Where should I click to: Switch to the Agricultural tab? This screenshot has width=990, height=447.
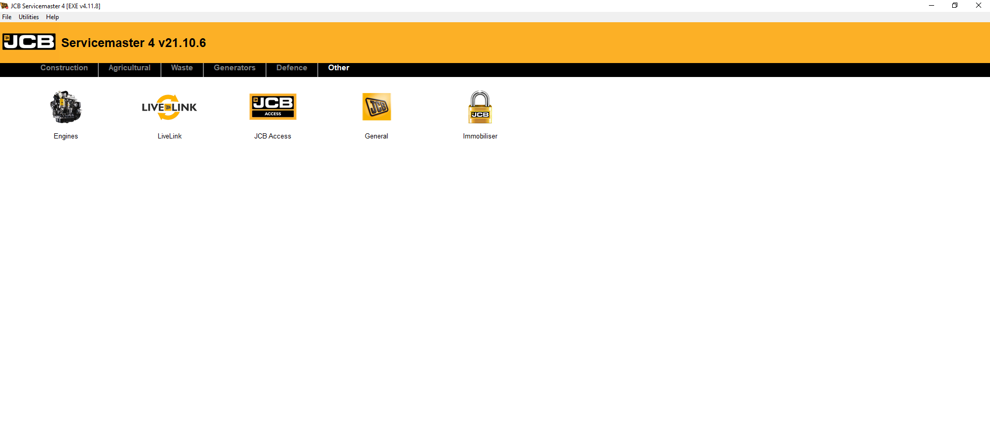coord(129,68)
